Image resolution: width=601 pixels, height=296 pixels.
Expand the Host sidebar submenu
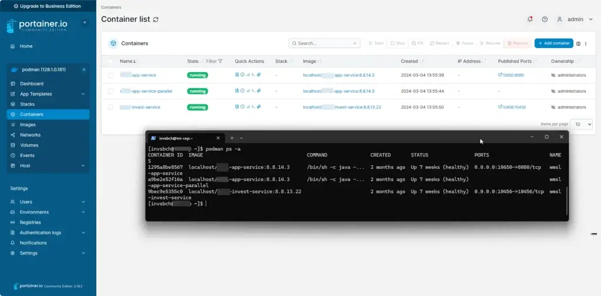(83, 166)
